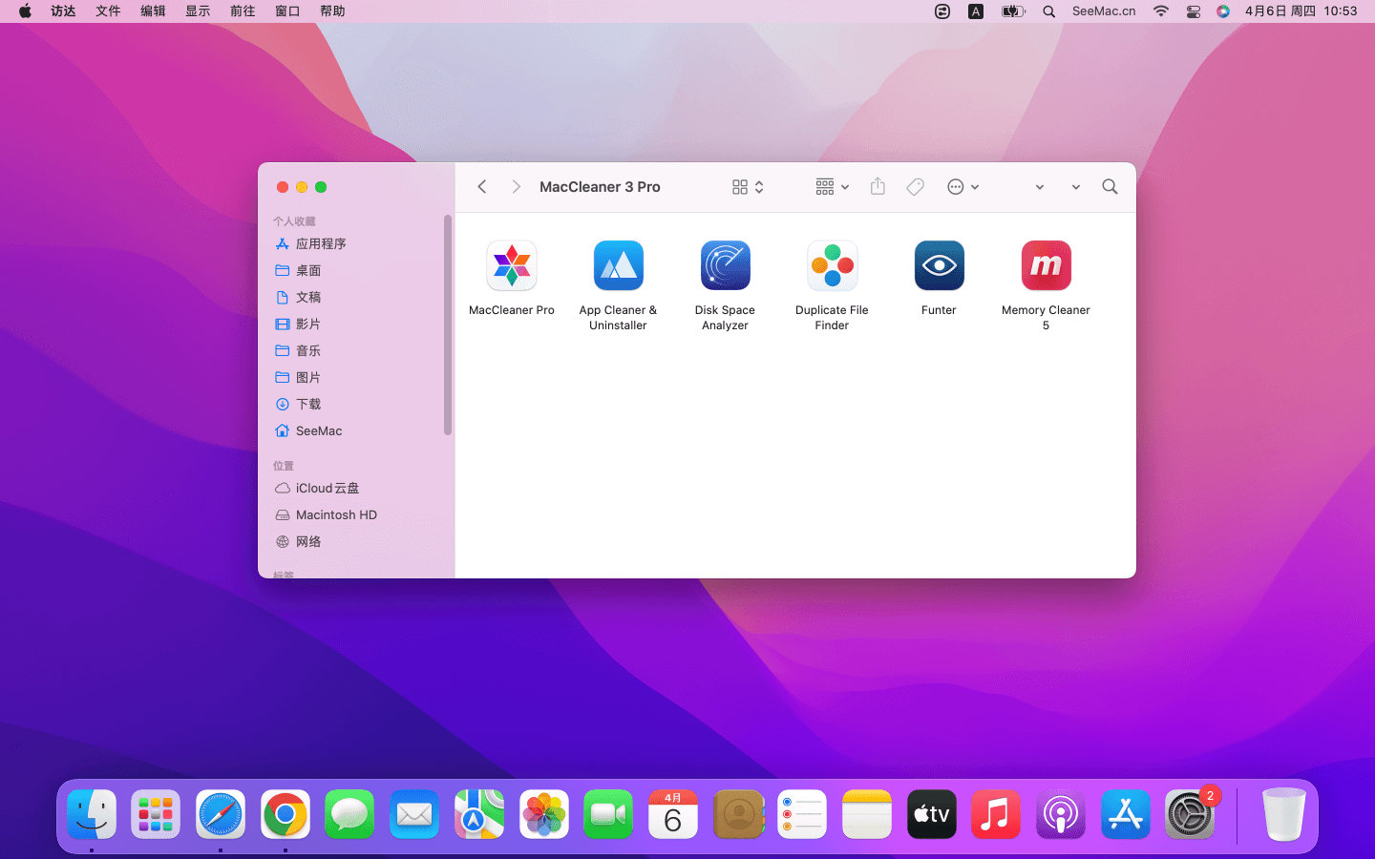
Task: Open the ellipsis action menu in toolbar
Action: (x=962, y=187)
